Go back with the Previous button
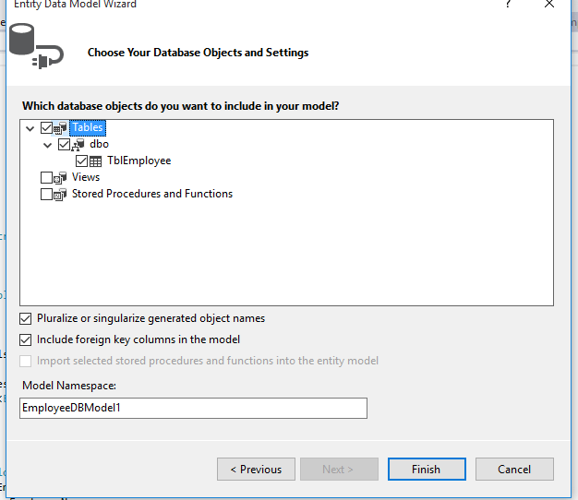578x500 pixels. [256, 469]
